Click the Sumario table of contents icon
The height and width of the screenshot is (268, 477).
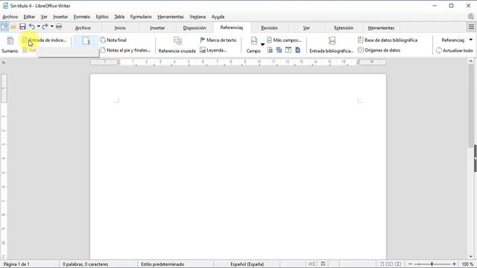pyautogui.click(x=10, y=40)
